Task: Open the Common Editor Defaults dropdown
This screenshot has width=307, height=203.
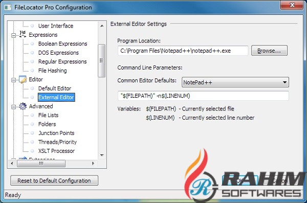Action: [235, 82]
